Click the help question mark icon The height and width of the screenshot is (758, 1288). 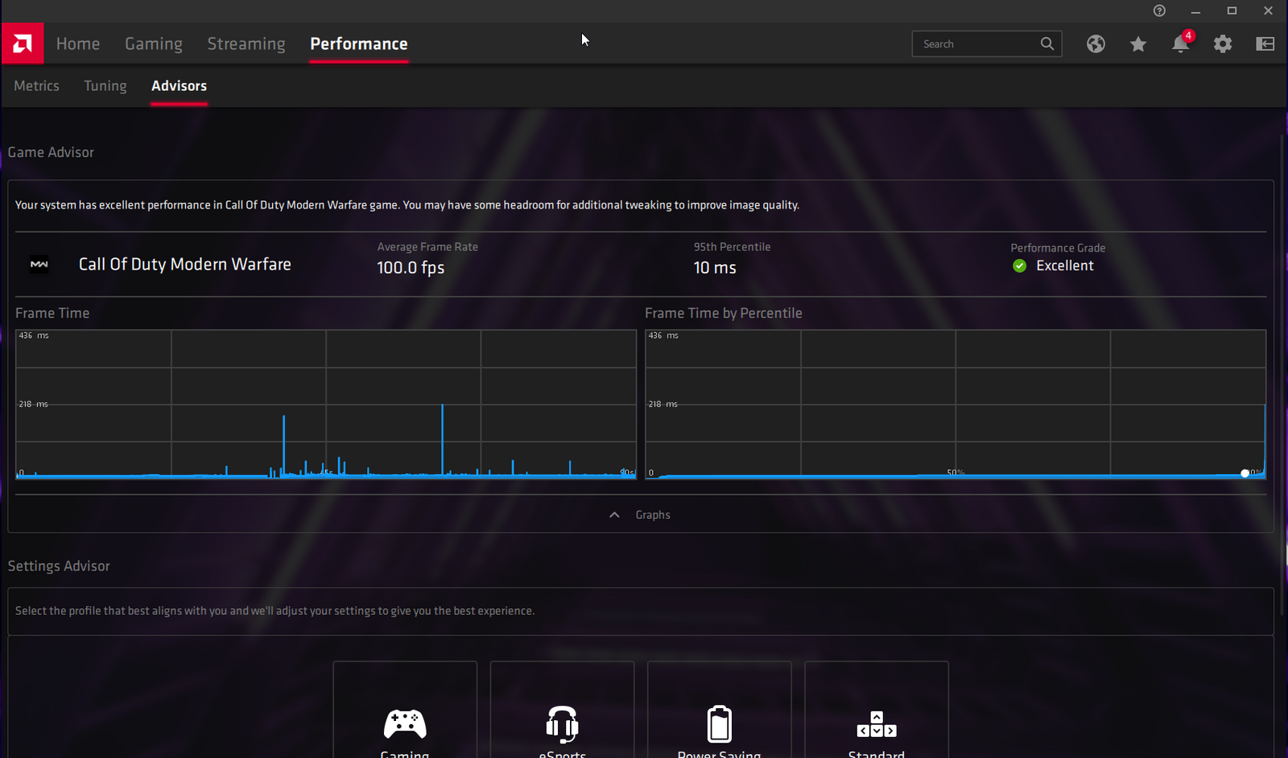[x=1159, y=10]
